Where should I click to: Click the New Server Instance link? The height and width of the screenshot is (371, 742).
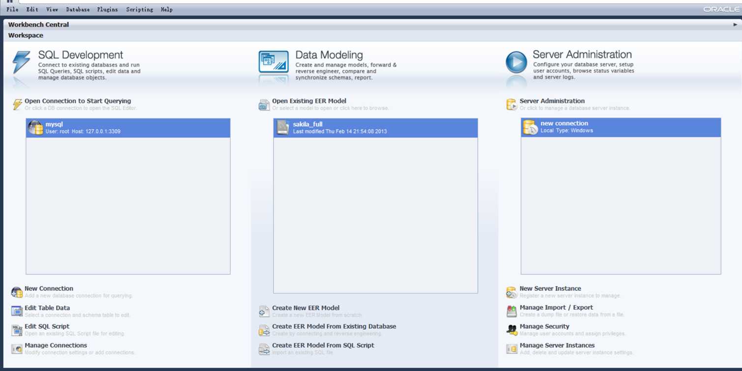(550, 288)
